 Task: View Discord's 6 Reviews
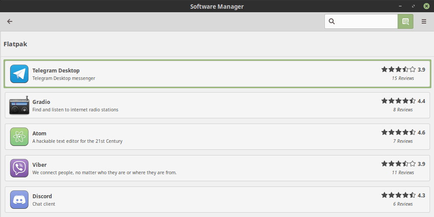(x=403, y=204)
